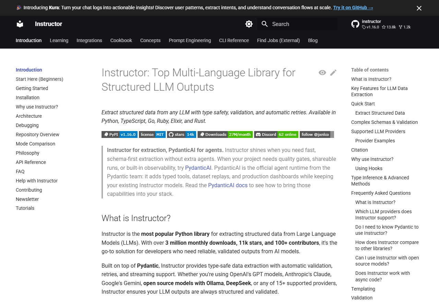Jump to Frequently Asked Questions section
The image size is (439, 308).
[x=381, y=193]
